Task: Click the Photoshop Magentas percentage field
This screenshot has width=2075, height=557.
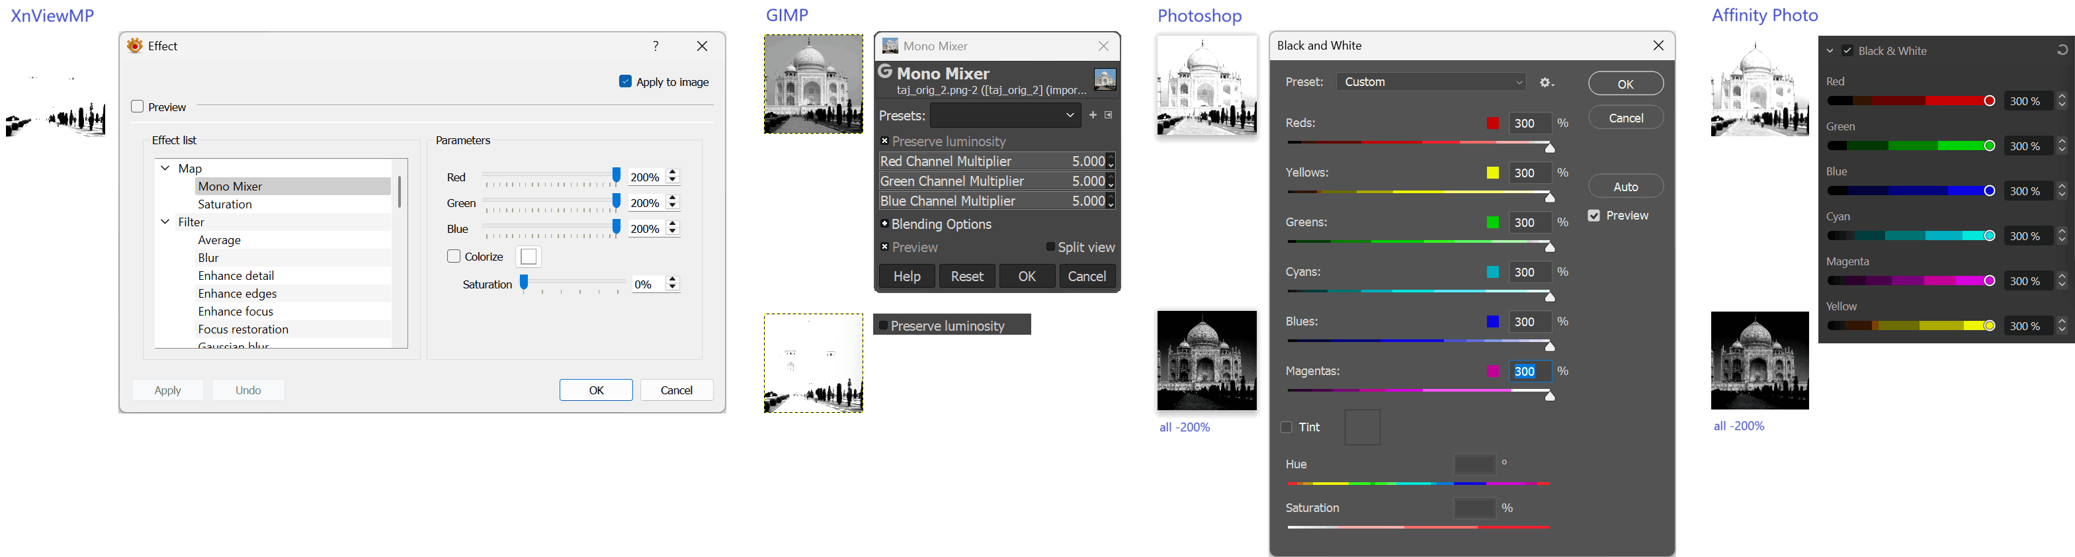Action: (x=1530, y=371)
